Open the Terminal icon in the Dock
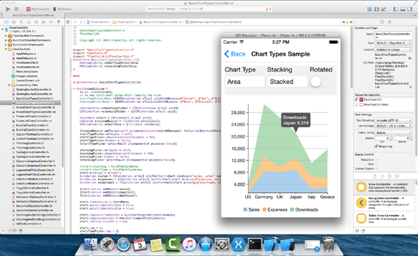418x256 pixels. point(254,244)
